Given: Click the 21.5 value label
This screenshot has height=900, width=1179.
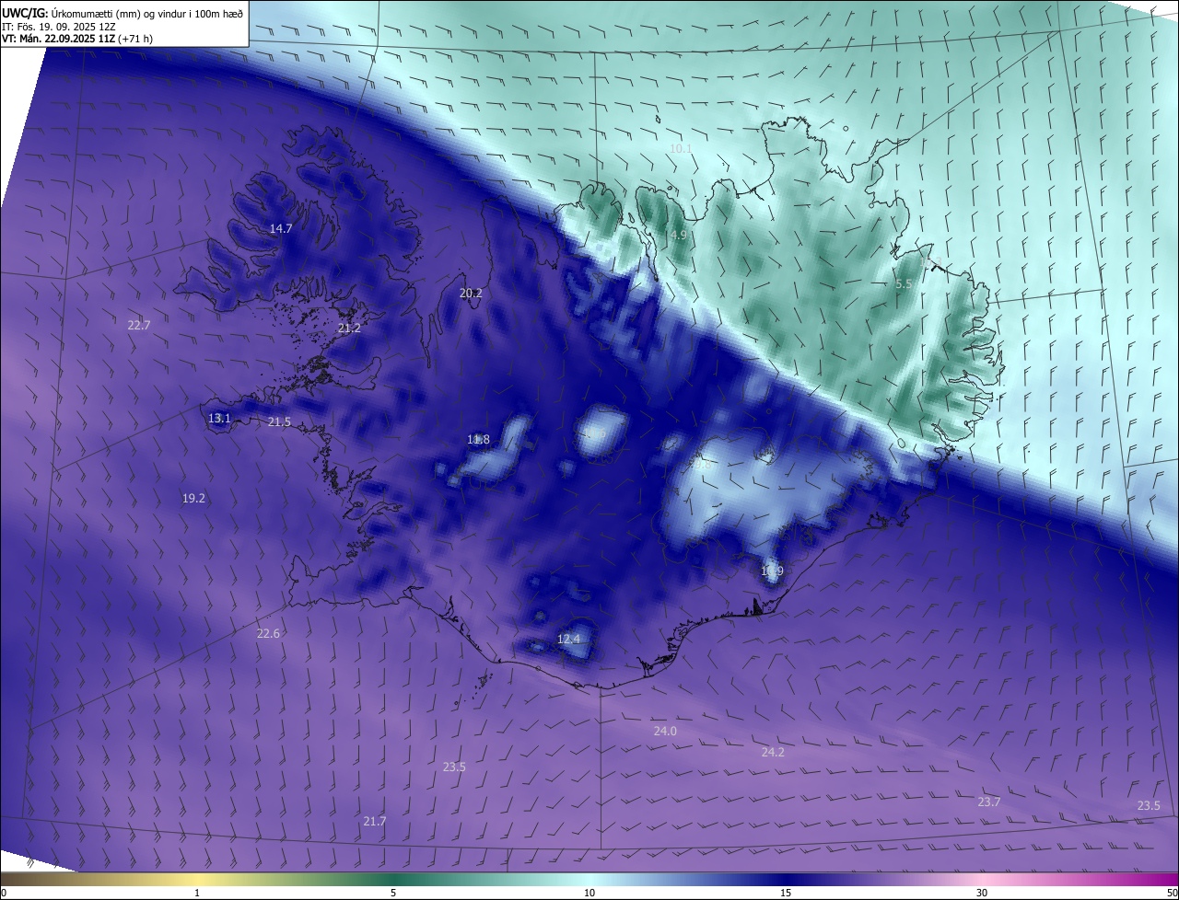Looking at the screenshot, I should point(279,421).
